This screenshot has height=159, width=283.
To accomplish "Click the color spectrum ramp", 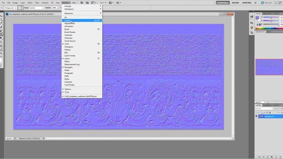I will coord(269,28).
